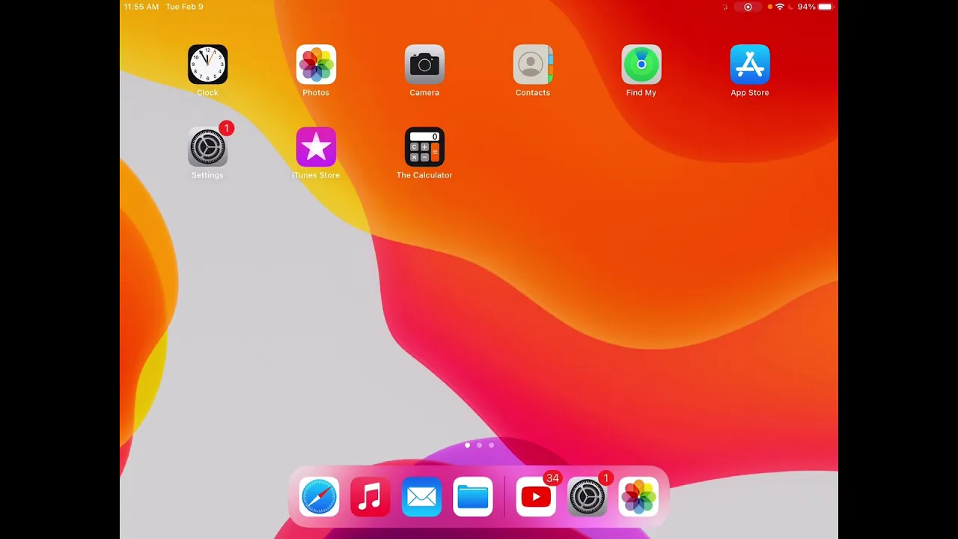Screen dimensions: 958x539
Task: Tap the Wi-Fi status icon
Action: 780,7
